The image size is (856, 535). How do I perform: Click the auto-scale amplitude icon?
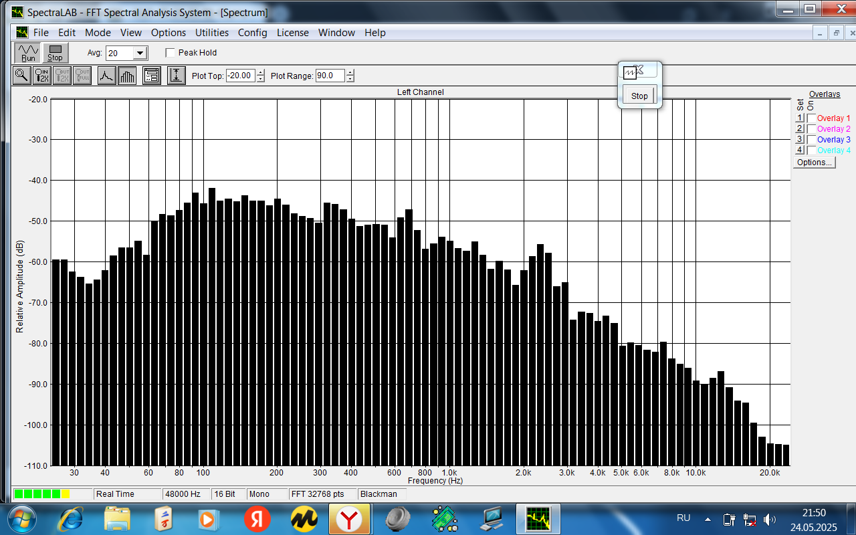tap(176, 76)
